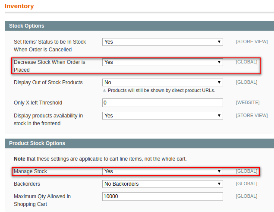274x212 pixels.
Task: Focus the Maximum Qty Allowed in Shopping Cart field
Action: click(162, 196)
